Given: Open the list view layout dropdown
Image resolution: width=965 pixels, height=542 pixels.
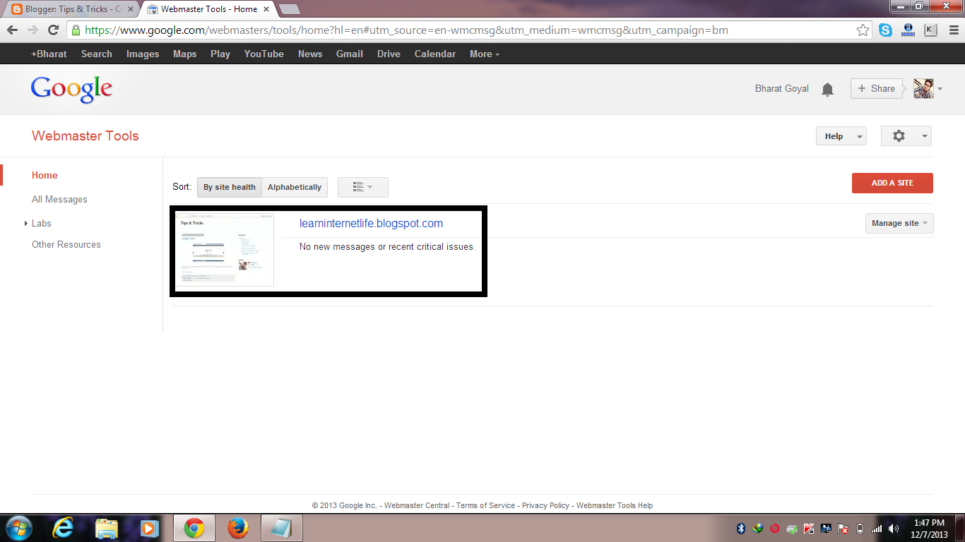Looking at the screenshot, I should 363,187.
